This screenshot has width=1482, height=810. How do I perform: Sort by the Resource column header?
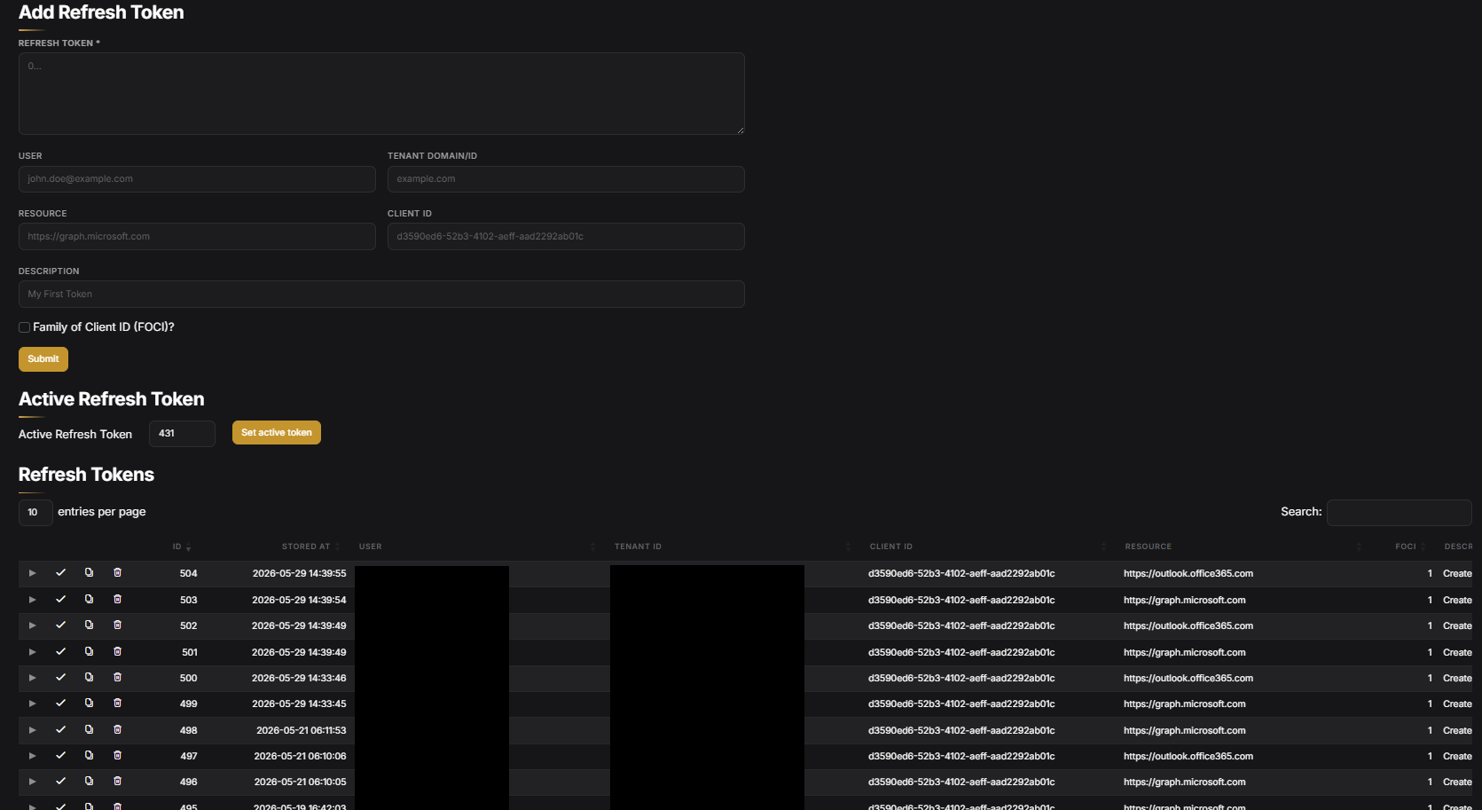tap(1149, 547)
